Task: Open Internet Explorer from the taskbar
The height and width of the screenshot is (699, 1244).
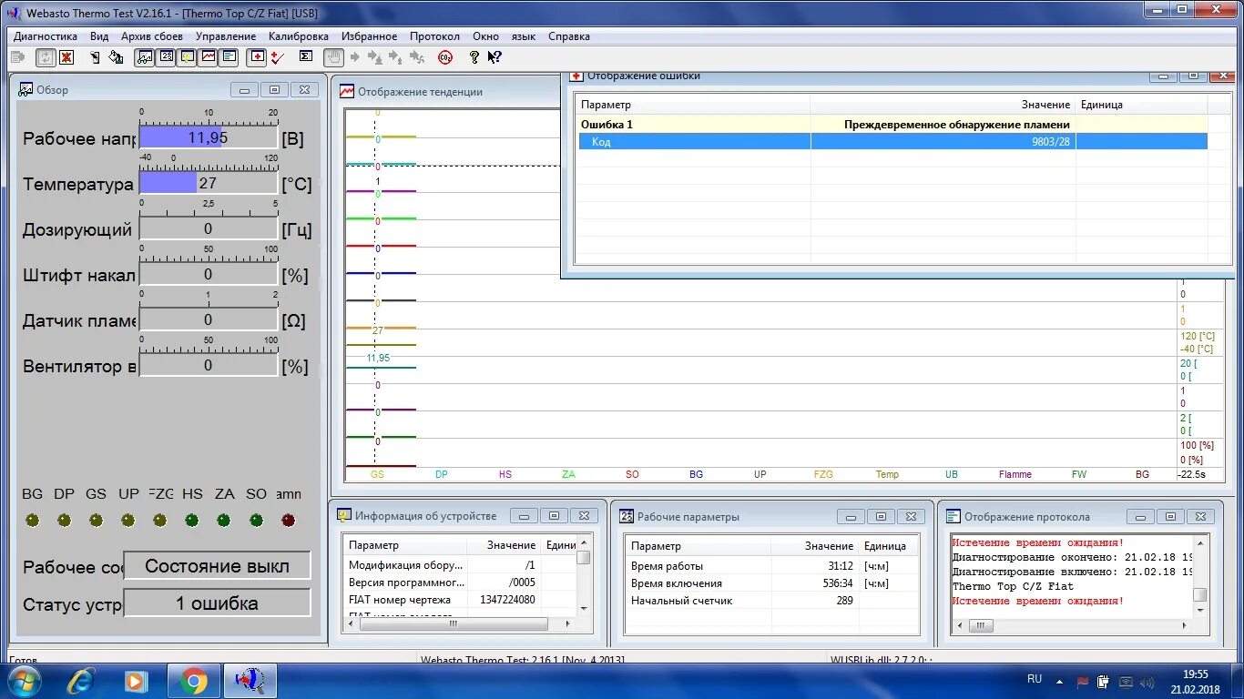Action: pyautogui.click(x=81, y=681)
